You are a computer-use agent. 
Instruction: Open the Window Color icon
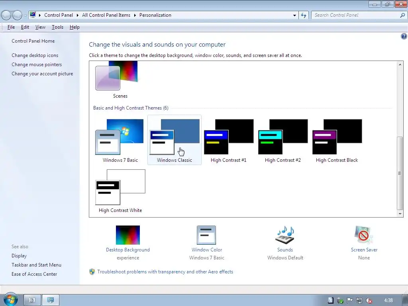(206, 235)
